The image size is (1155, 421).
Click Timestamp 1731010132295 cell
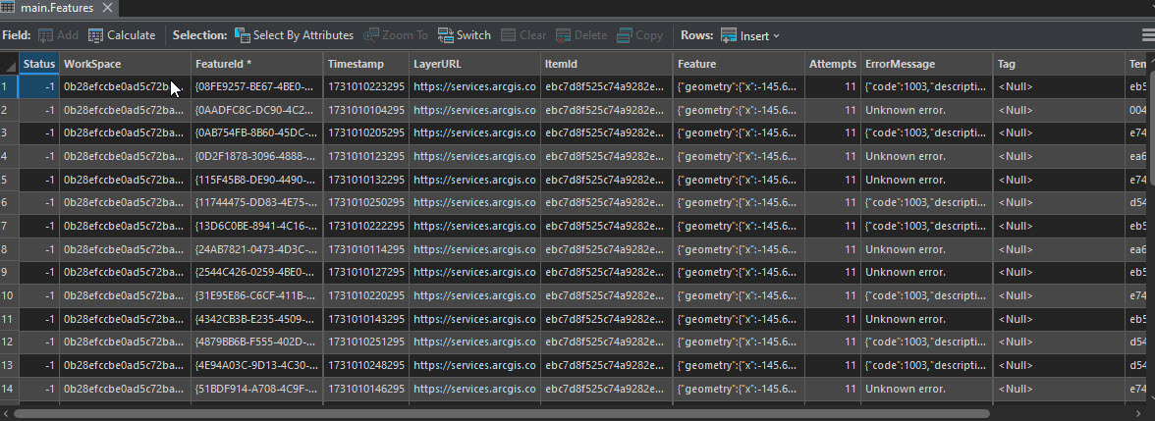366,180
